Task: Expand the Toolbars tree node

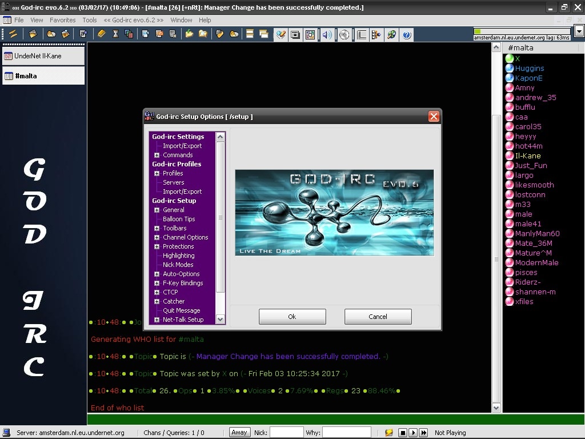Action: [x=157, y=228]
